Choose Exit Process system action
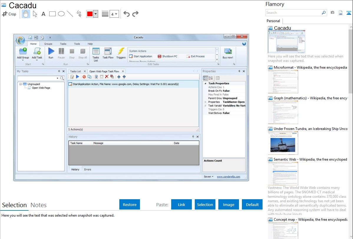The image size is (353, 239). click(x=195, y=56)
